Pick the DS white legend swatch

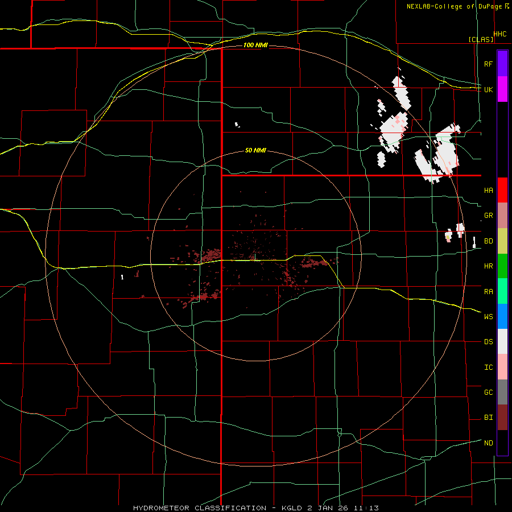[x=502, y=341]
